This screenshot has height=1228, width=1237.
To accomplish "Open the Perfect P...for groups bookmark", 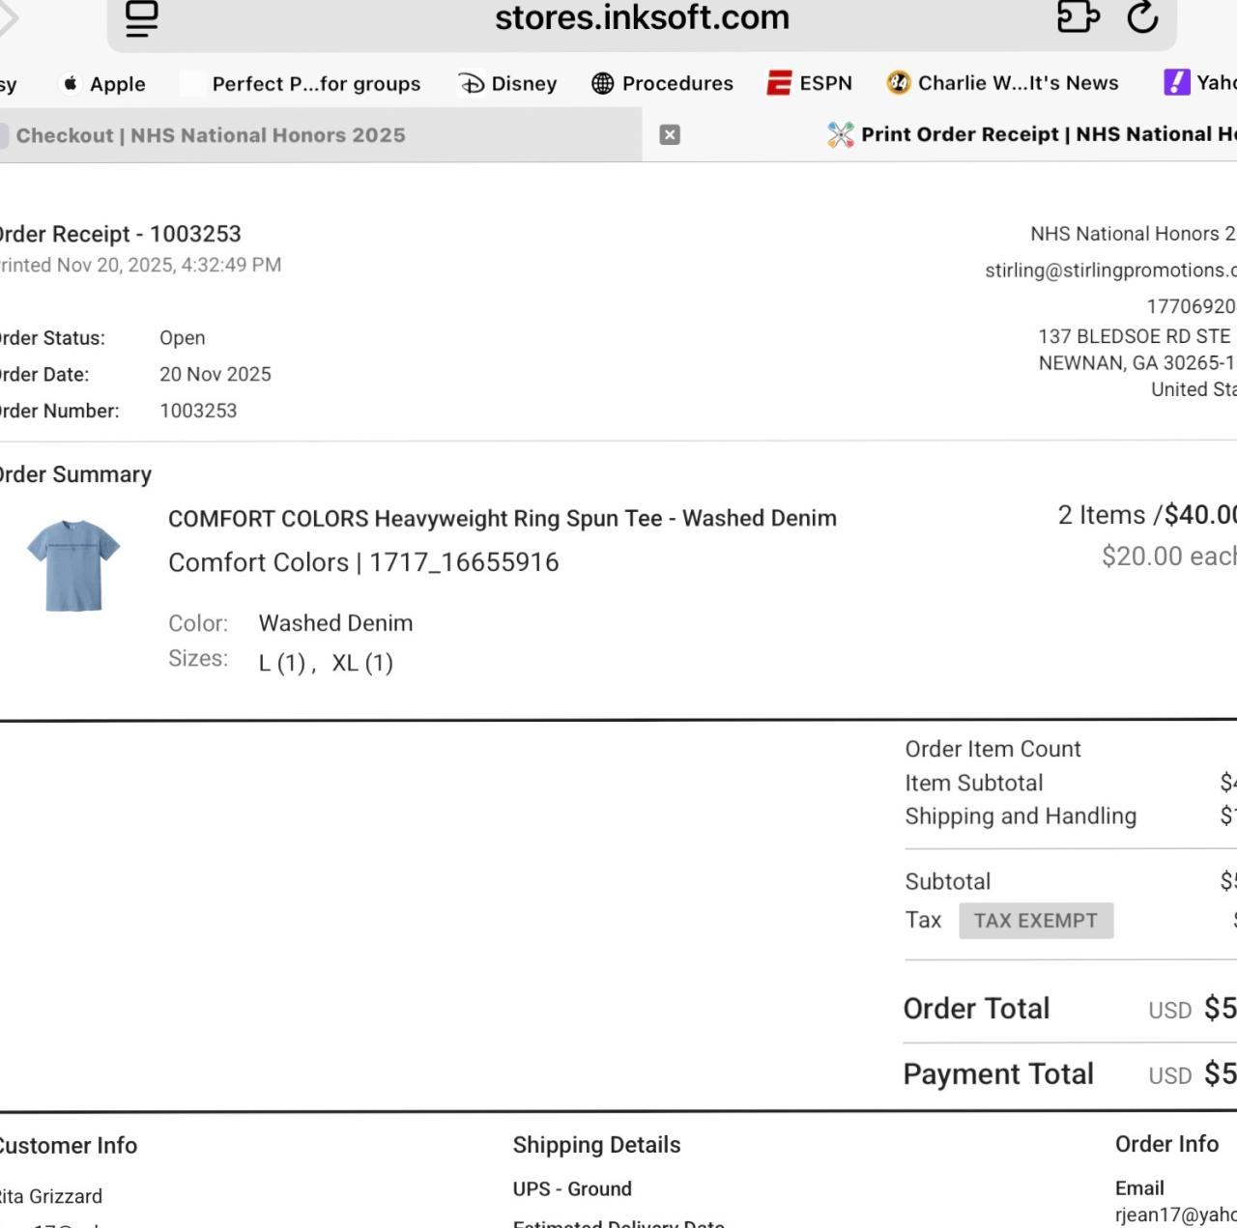I will (302, 84).
